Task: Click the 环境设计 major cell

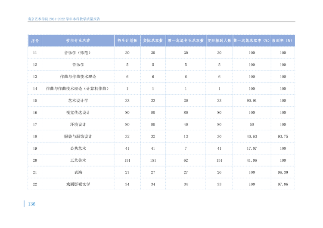Action: point(78,124)
